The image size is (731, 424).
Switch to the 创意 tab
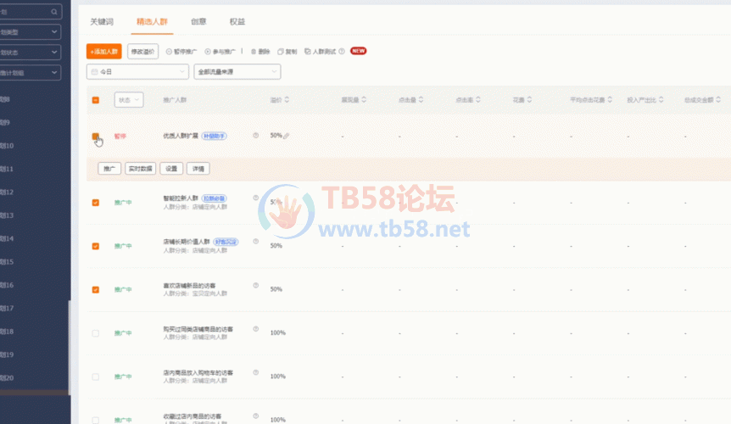pos(198,21)
